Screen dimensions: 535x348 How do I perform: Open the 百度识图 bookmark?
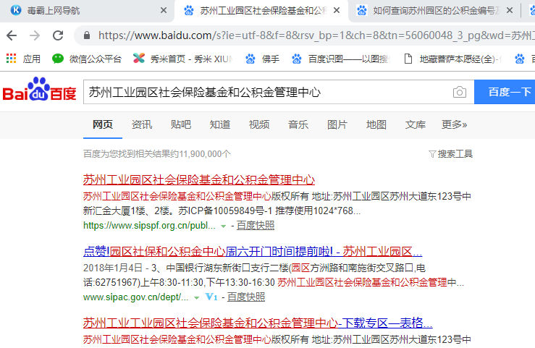(x=341, y=59)
